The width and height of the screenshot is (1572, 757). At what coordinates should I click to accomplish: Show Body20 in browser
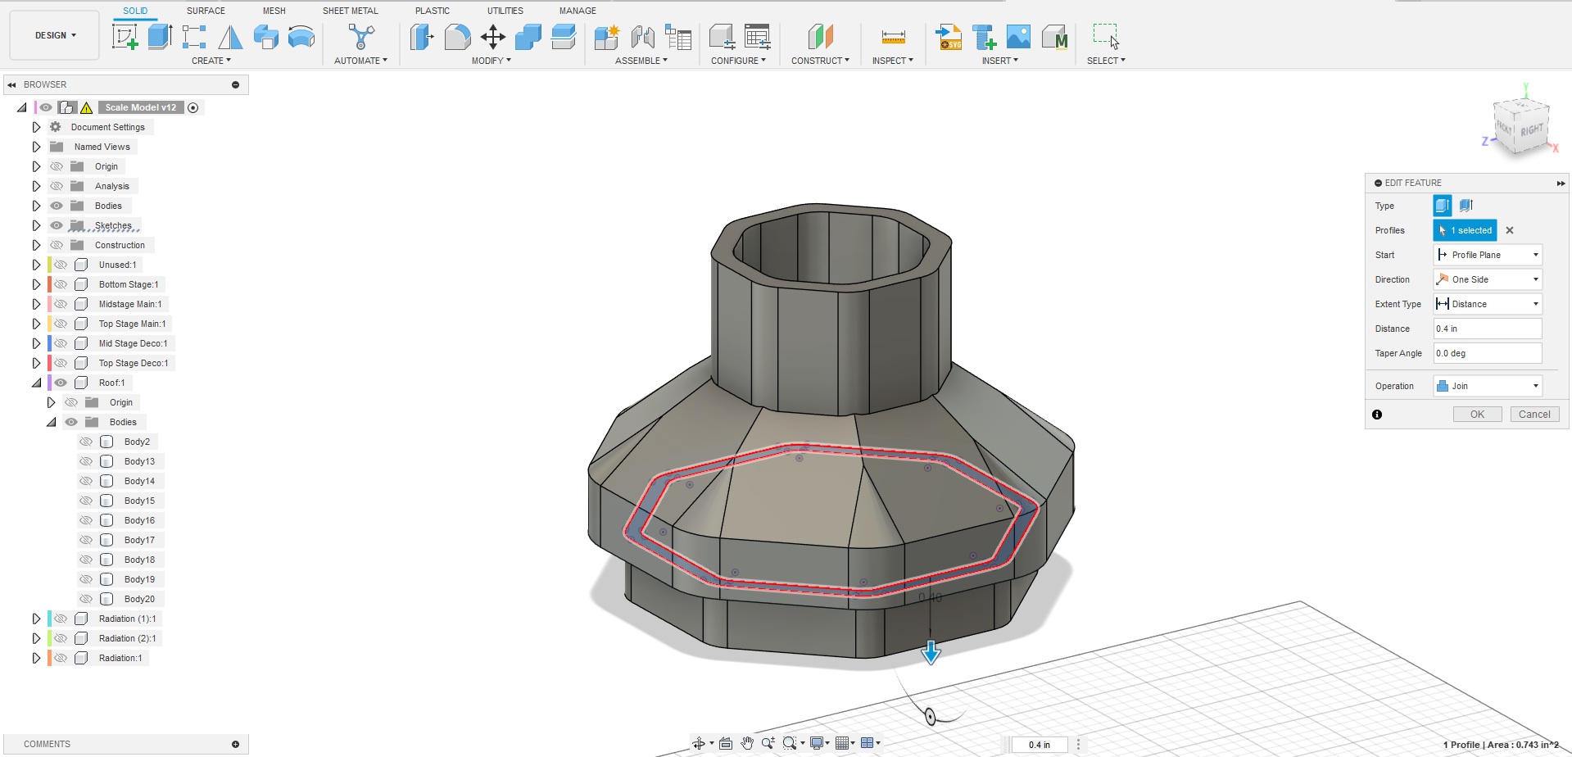(x=86, y=599)
